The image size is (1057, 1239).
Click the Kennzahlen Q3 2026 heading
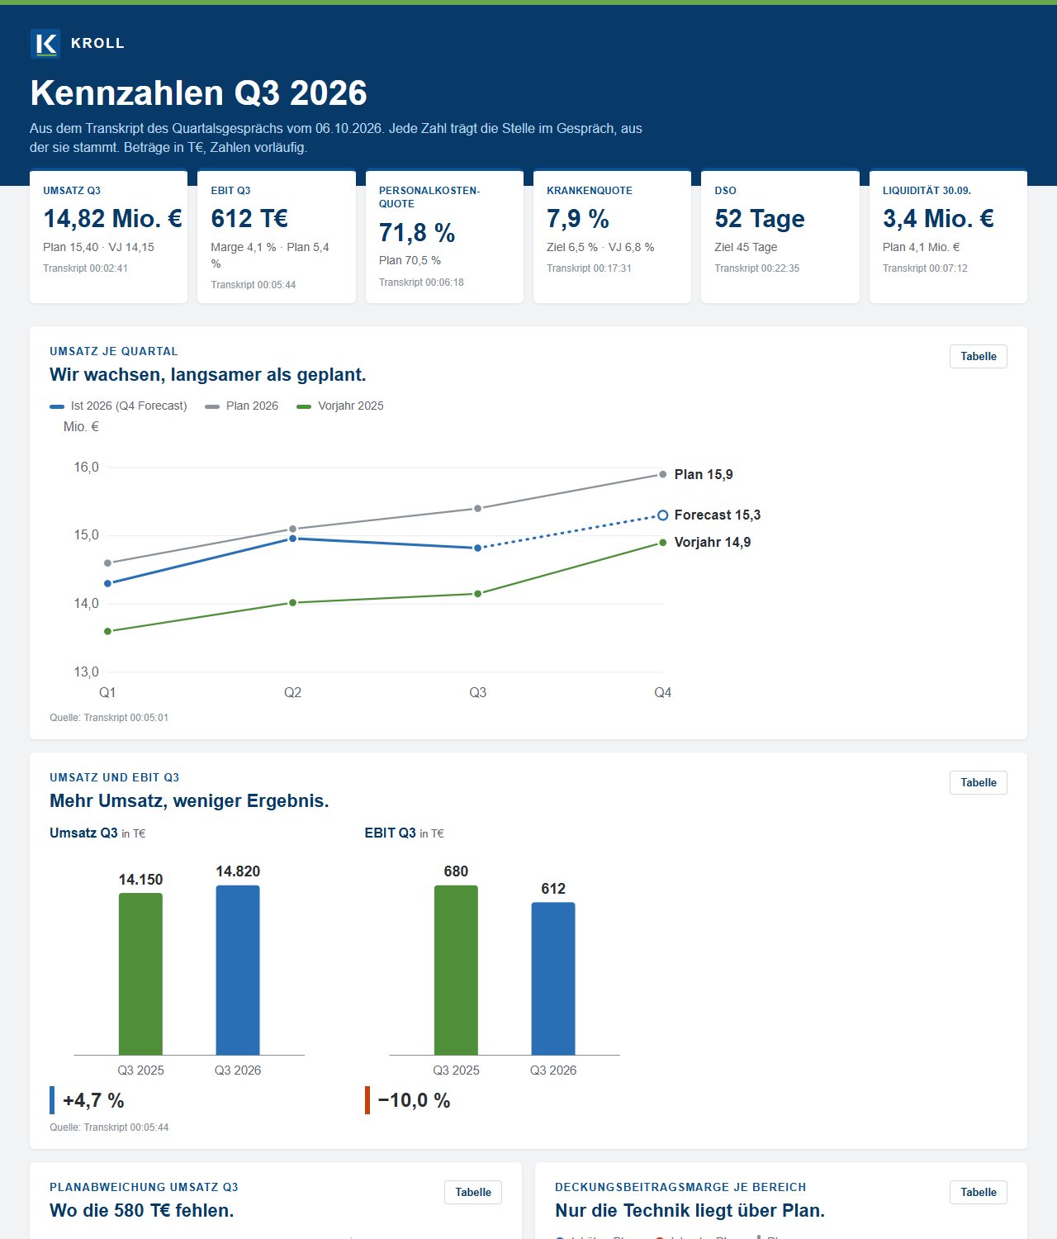tap(198, 93)
